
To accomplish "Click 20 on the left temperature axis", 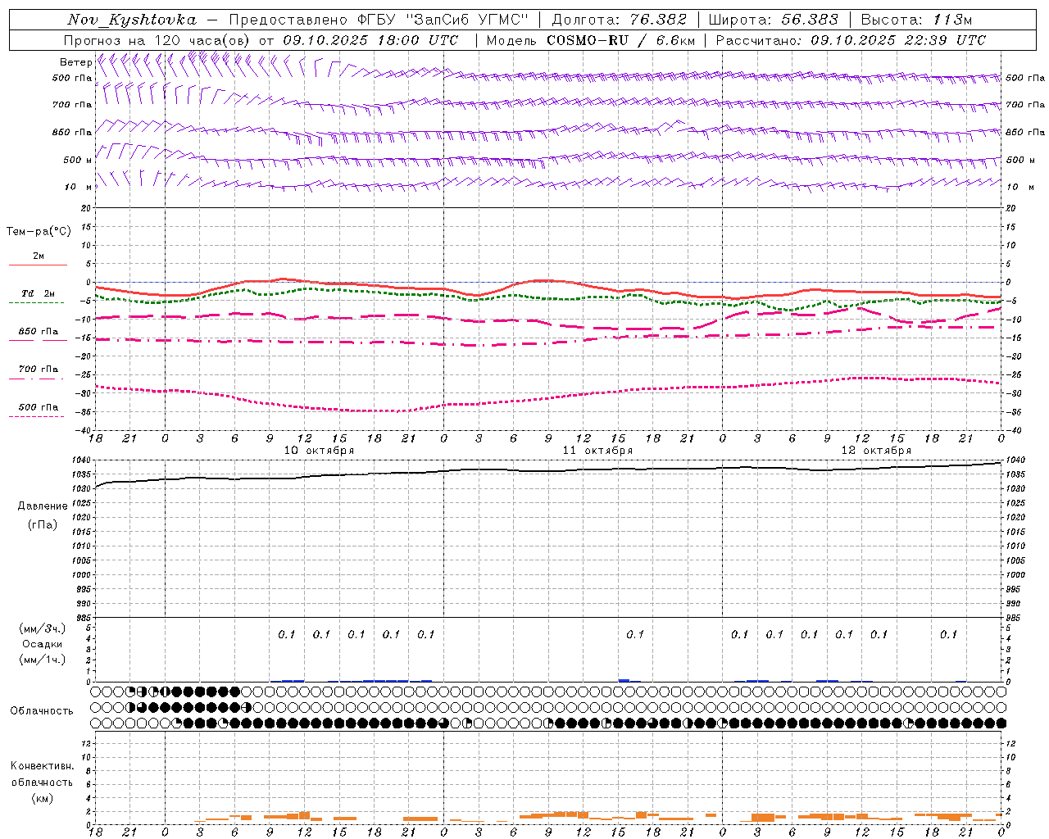I will (87, 208).
